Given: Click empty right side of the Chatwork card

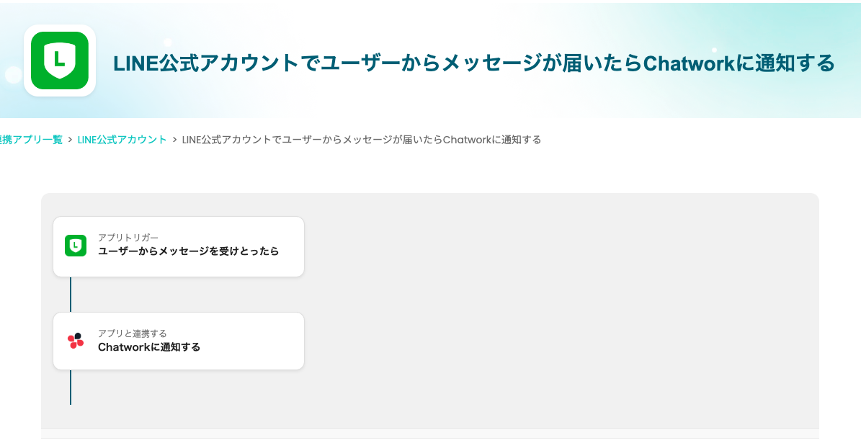Looking at the screenshot, I should pyautogui.click(x=274, y=341).
